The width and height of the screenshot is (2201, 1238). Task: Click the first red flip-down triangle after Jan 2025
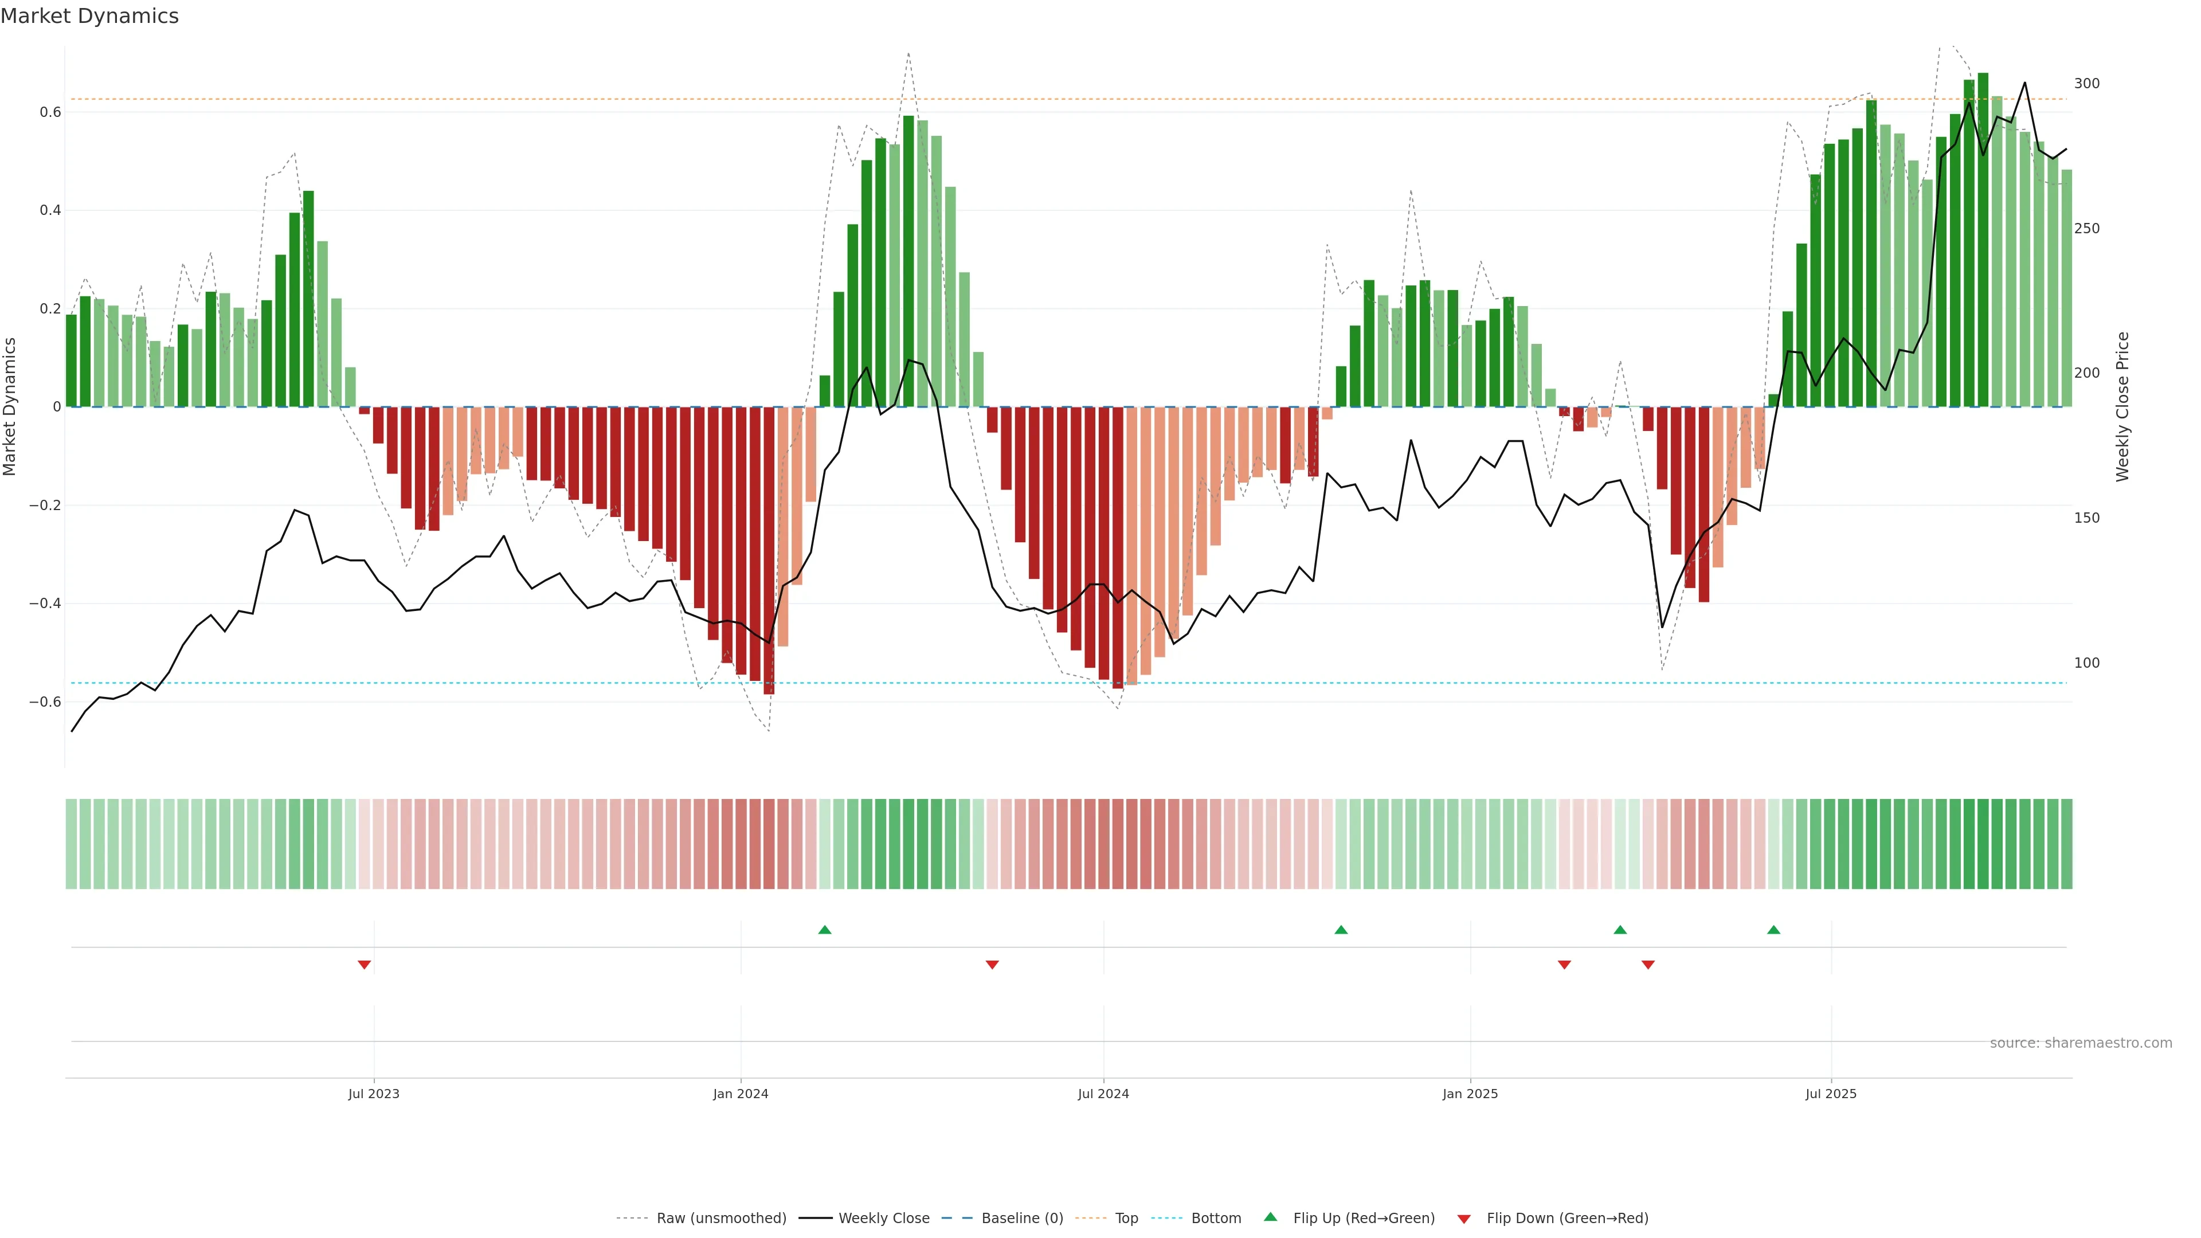[x=1564, y=965]
